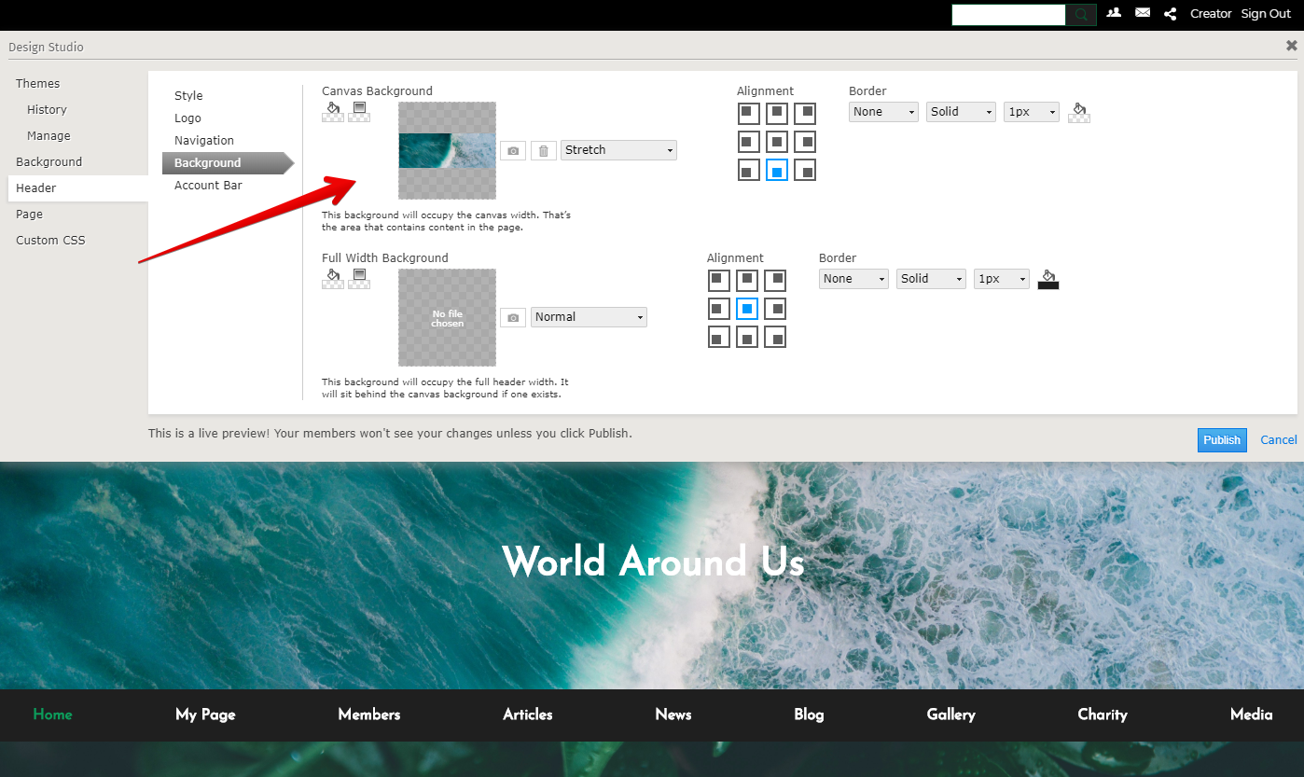The width and height of the screenshot is (1304, 777).
Task: Switch to the Navigation header tab
Action: click(204, 141)
